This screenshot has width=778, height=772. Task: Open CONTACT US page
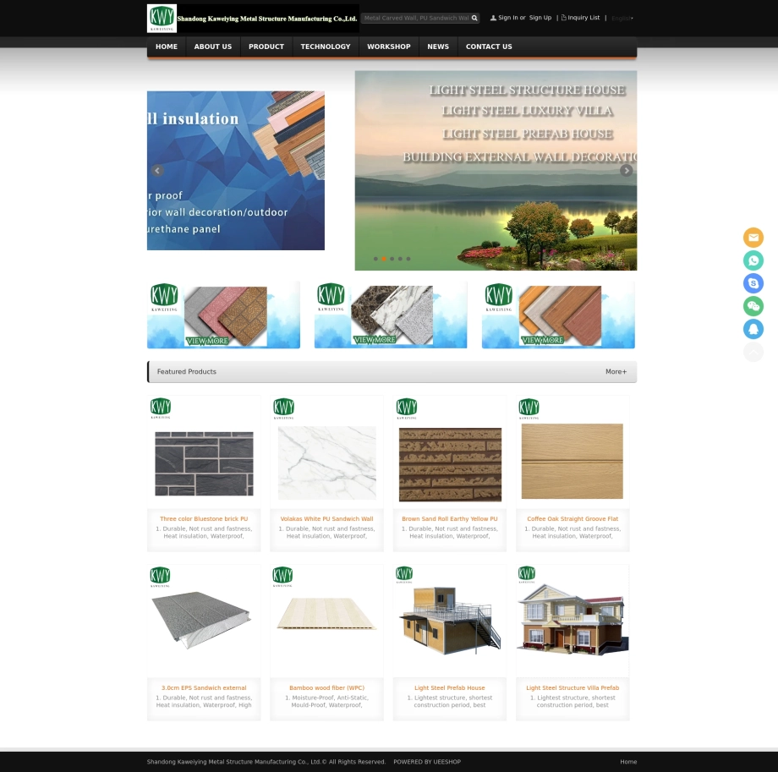[489, 47]
